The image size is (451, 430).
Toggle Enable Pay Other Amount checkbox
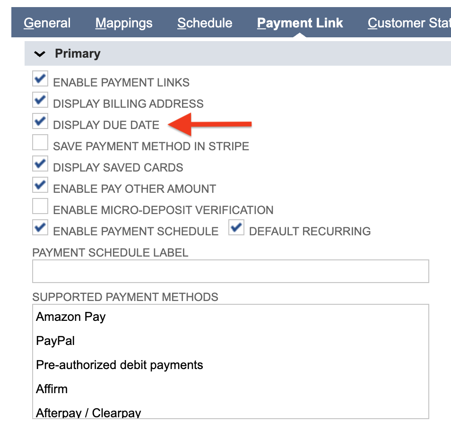click(40, 185)
